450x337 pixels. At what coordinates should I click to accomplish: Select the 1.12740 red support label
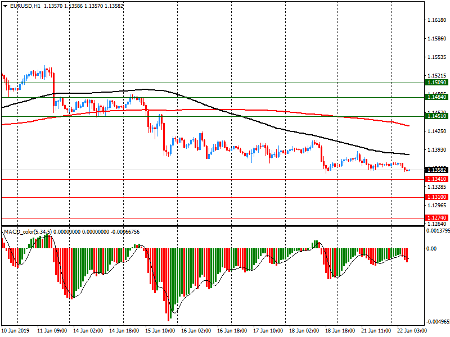pyautogui.click(x=436, y=218)
